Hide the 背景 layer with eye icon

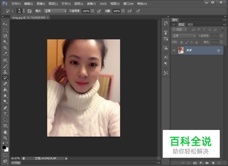coord(174,50)
